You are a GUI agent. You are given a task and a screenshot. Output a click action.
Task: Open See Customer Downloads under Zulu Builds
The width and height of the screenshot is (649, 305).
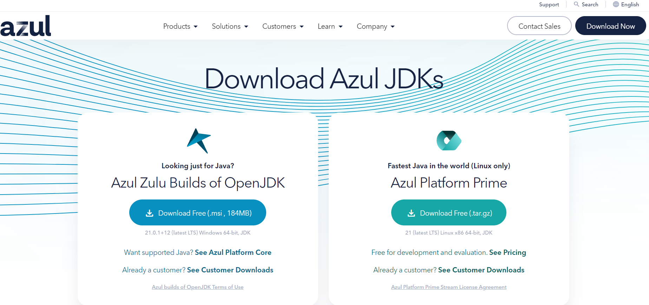(230, 270)
